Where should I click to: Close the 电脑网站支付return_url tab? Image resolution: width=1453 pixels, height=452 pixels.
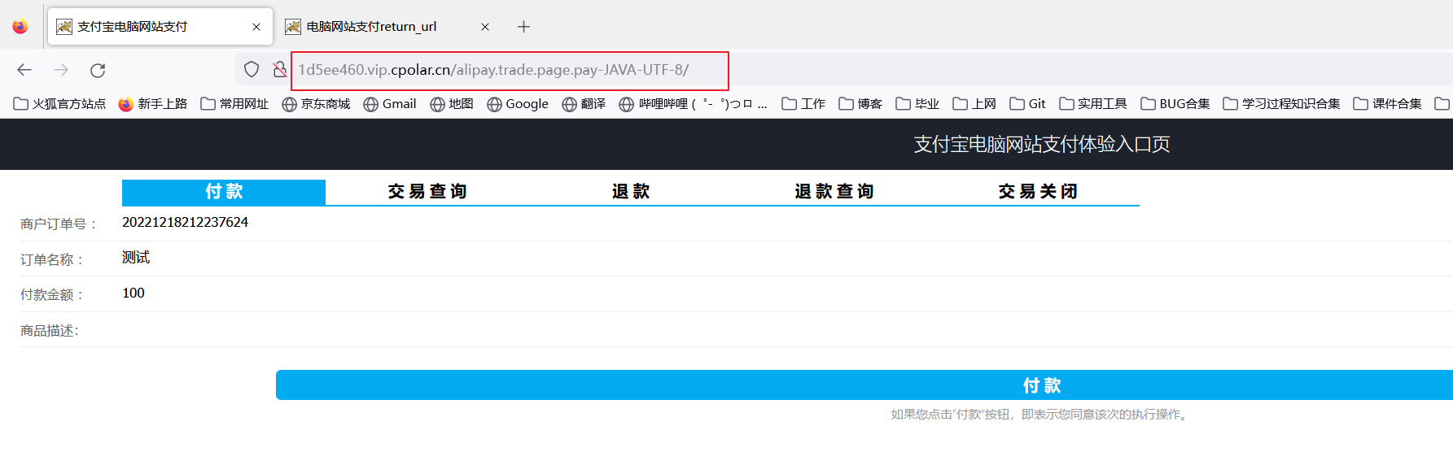tap(485, 27)
